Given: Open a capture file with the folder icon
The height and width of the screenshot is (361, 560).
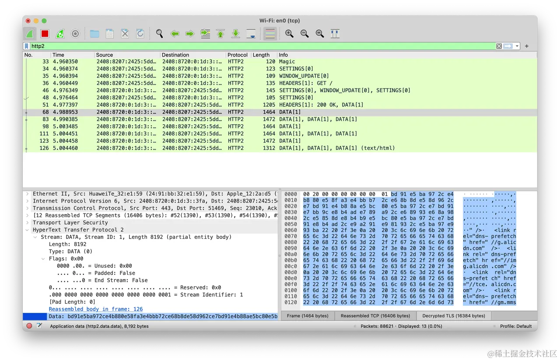Looking at the screenshot, I should pos(94,34).
